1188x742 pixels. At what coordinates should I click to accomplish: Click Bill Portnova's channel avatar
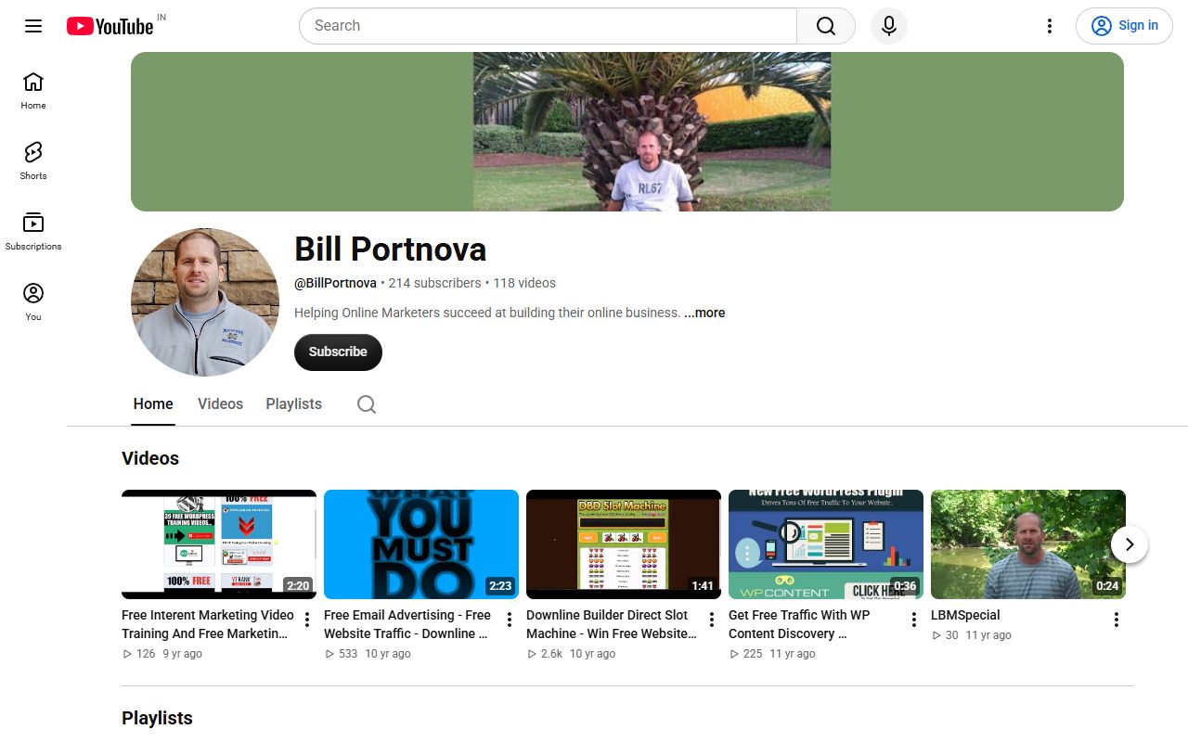pyautogui.click(x=205, y=302)
